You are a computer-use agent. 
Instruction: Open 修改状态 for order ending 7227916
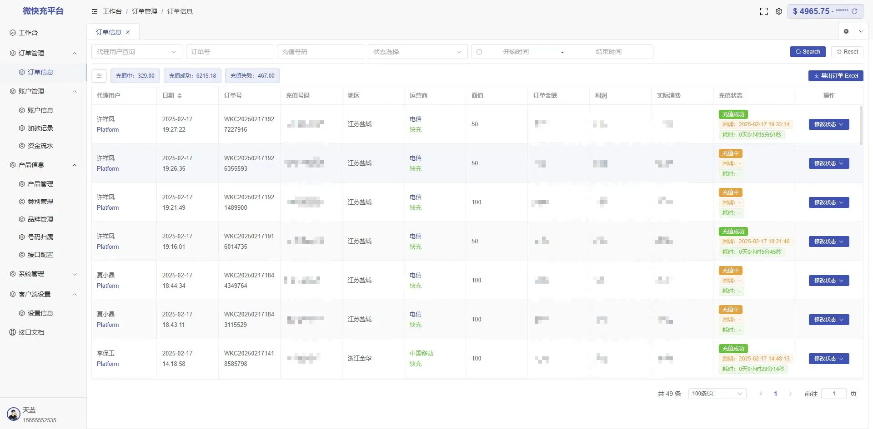(x=829, y=124)
